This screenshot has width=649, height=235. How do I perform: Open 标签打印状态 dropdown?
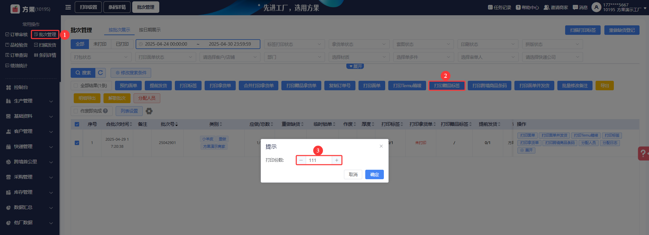pyautogui.click(x=294, y=44)
